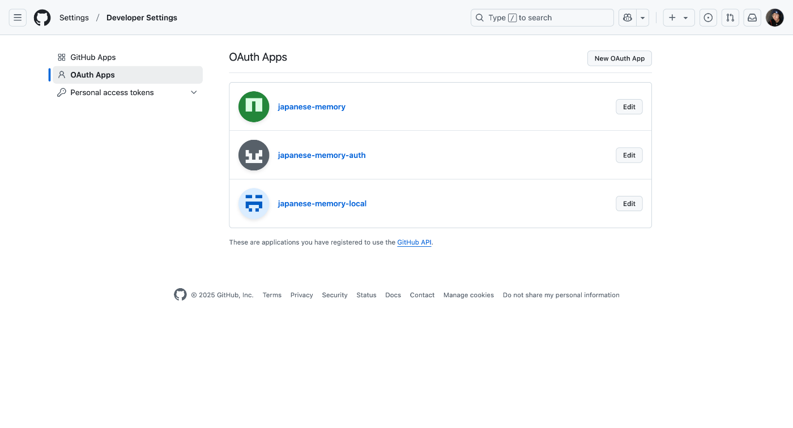Select GitHub Apps in the sidebar
793x428 pixels.
[127, 57]
